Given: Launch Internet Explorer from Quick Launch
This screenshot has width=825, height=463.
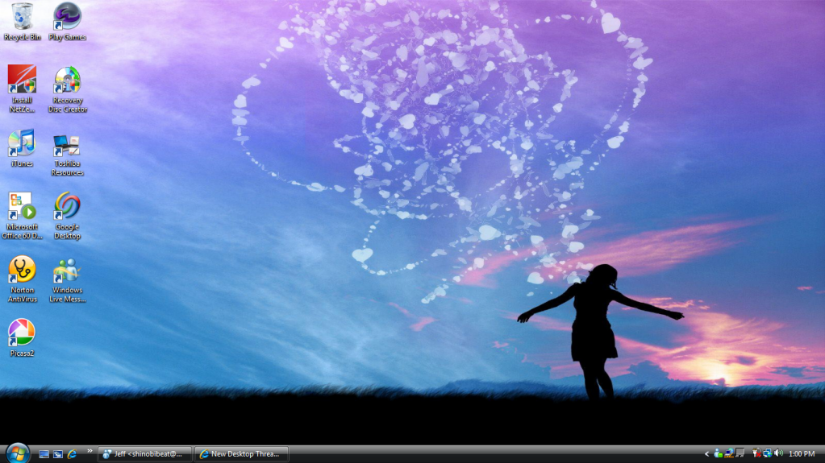Looking at the screenshot, I should 72,453.
